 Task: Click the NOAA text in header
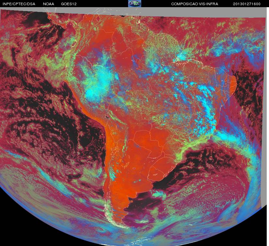(49, 4)
